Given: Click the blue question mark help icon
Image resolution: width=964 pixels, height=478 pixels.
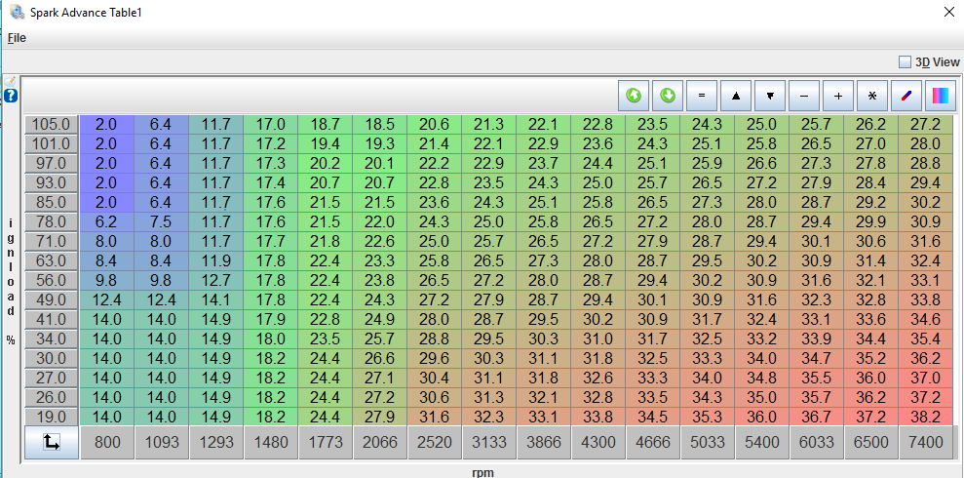Looking at the screenshot, I should point(11,96).
